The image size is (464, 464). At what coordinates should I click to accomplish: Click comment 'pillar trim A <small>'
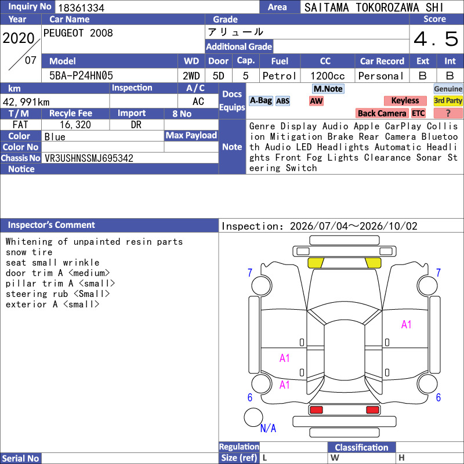(x=60, y=283)
